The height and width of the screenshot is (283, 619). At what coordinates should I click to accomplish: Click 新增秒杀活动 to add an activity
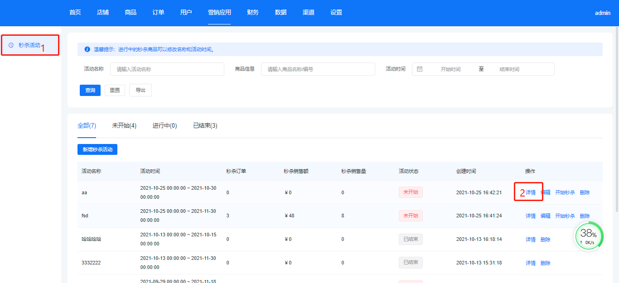pyautogui.click(x=97, y=149)
